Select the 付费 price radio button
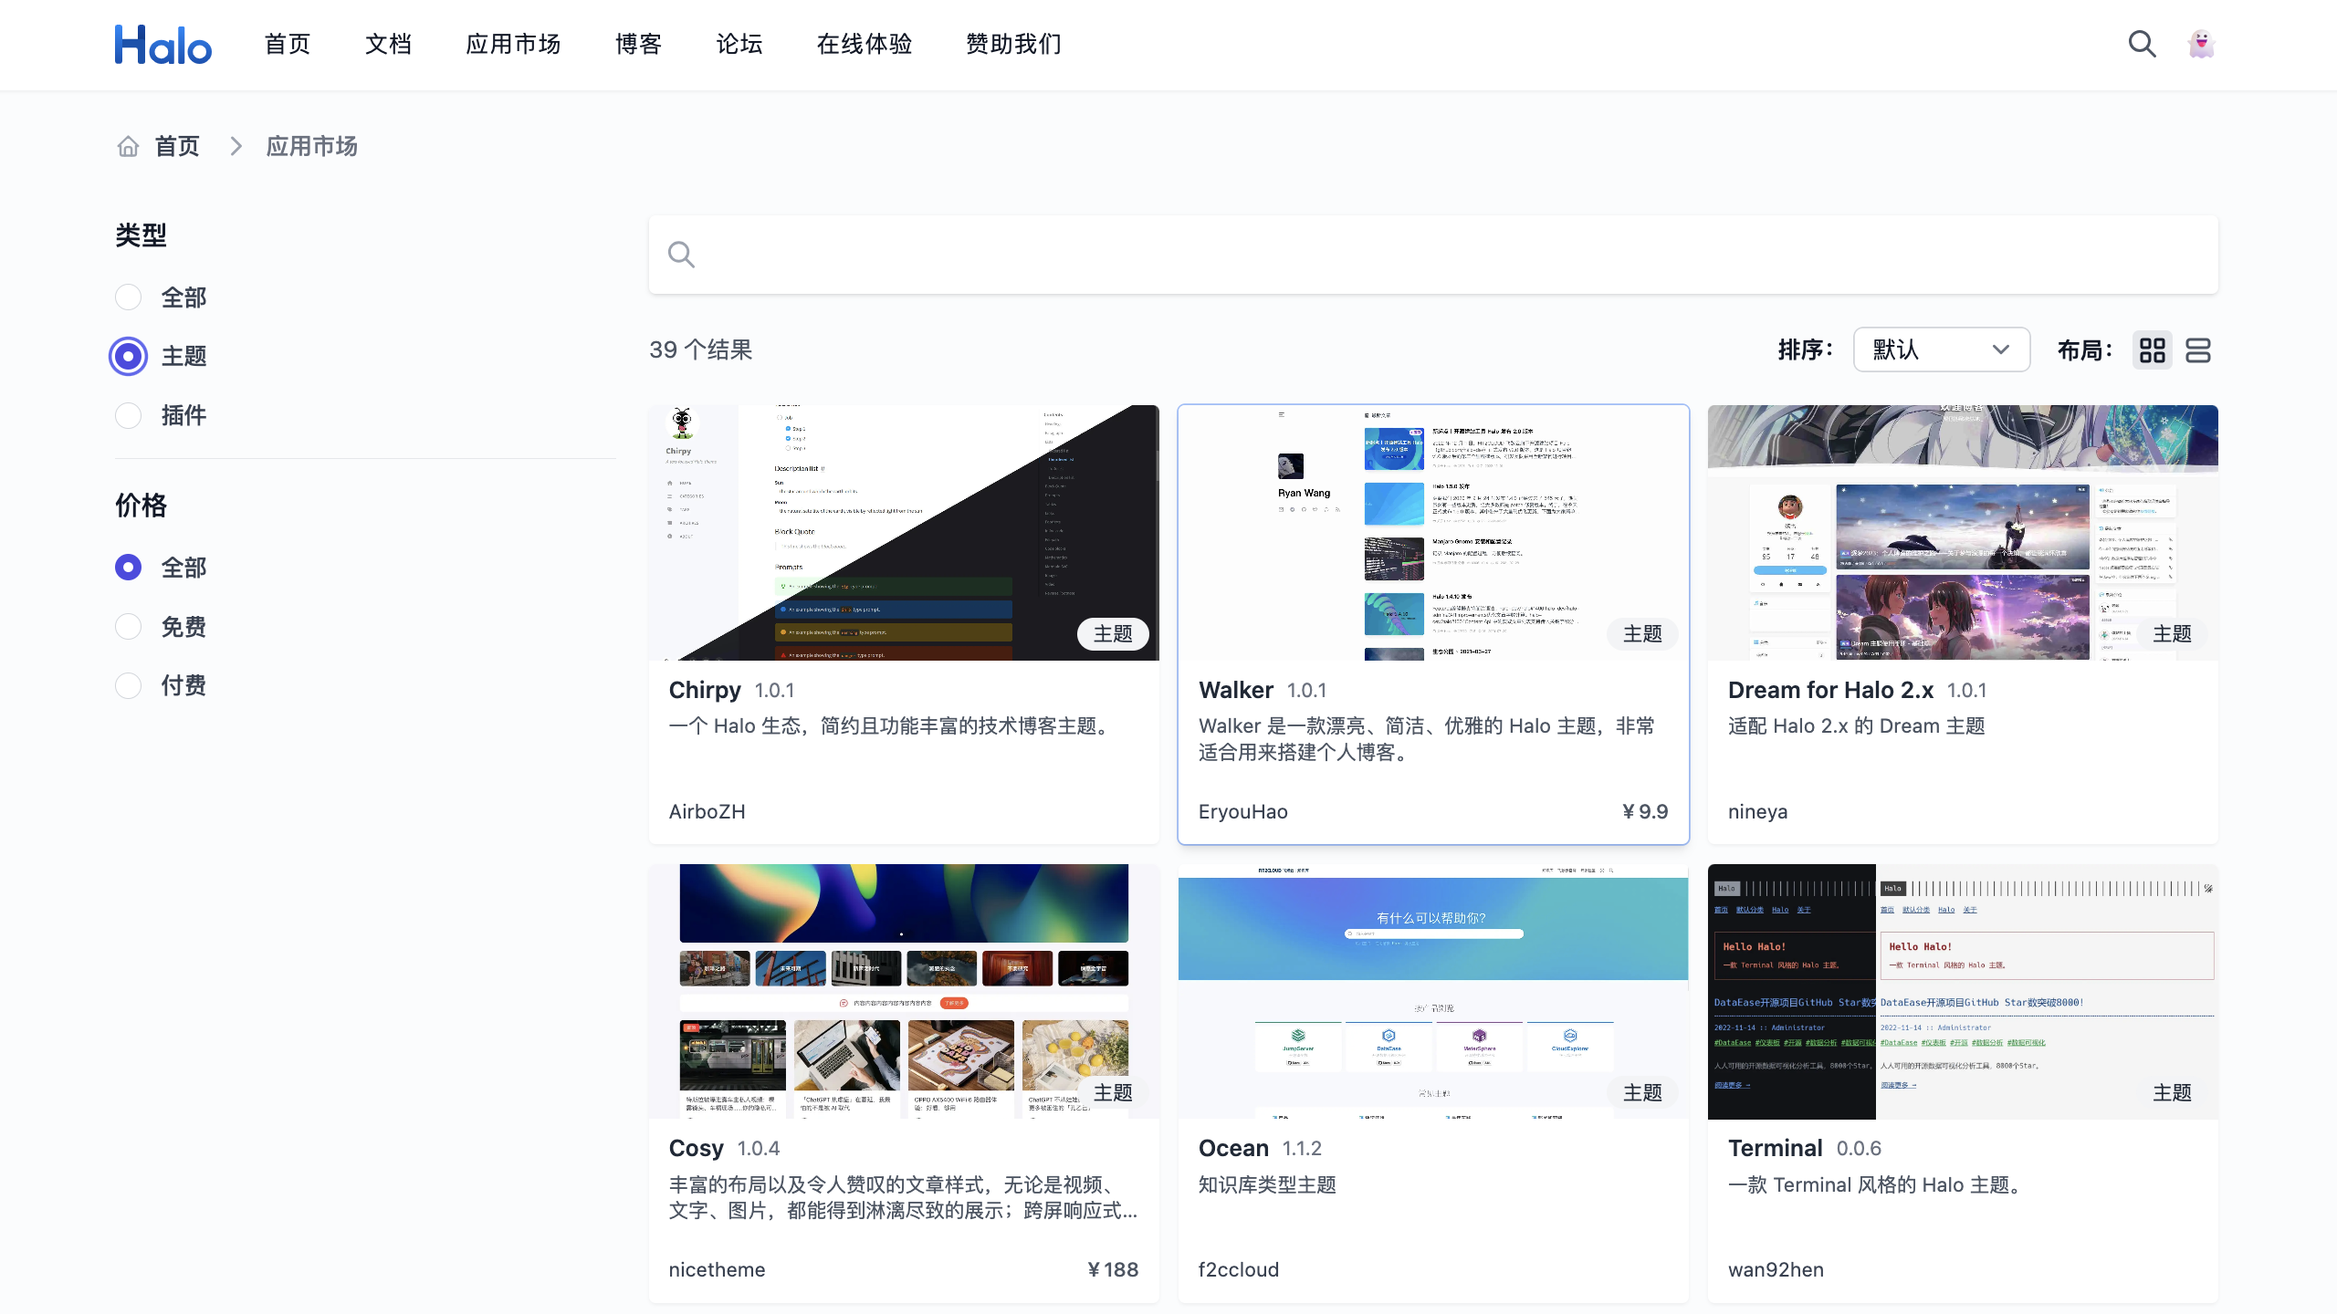The image size is (2337, 1314). (x=129, y=685)
